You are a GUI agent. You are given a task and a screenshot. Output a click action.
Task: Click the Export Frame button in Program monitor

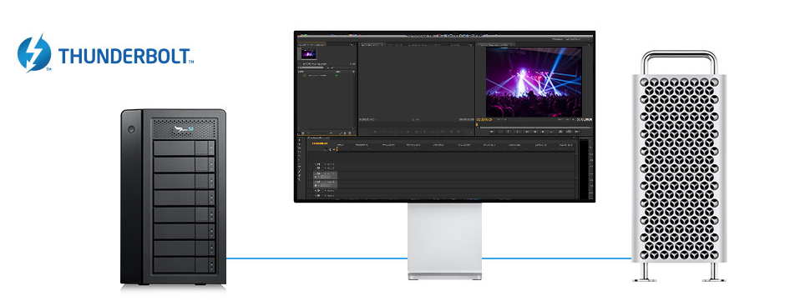[x=577, y=132]
